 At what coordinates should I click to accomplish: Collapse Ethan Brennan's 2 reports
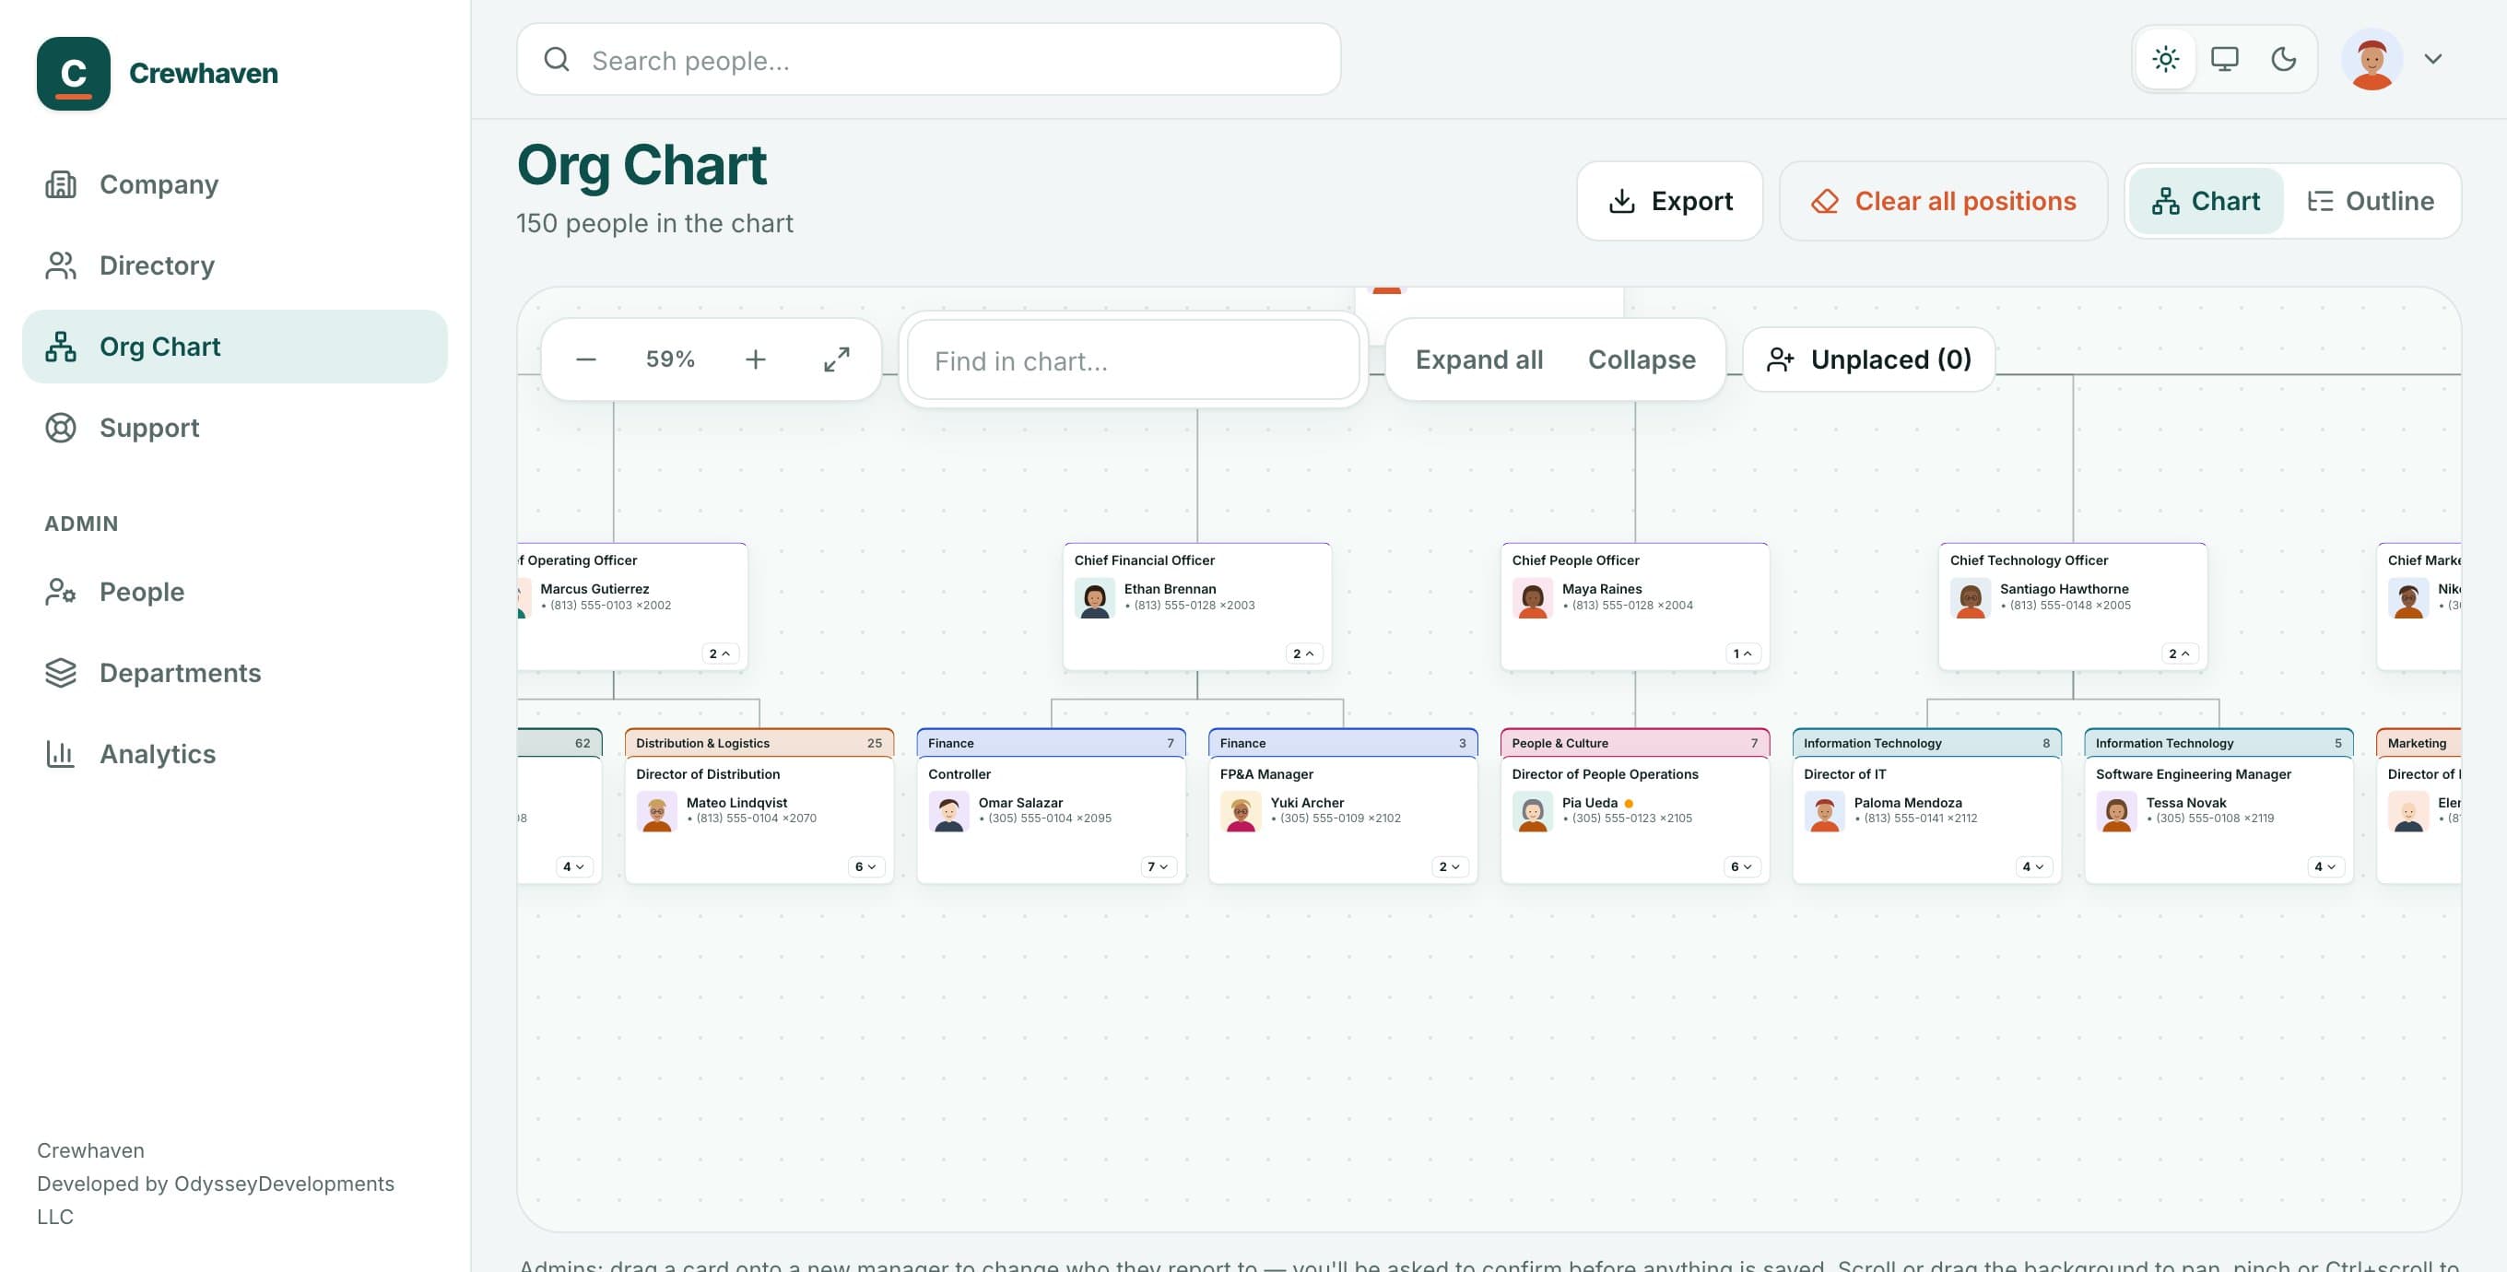[x=1303, y=653]
